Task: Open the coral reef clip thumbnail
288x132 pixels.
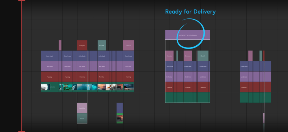Action: pos(68,87)
